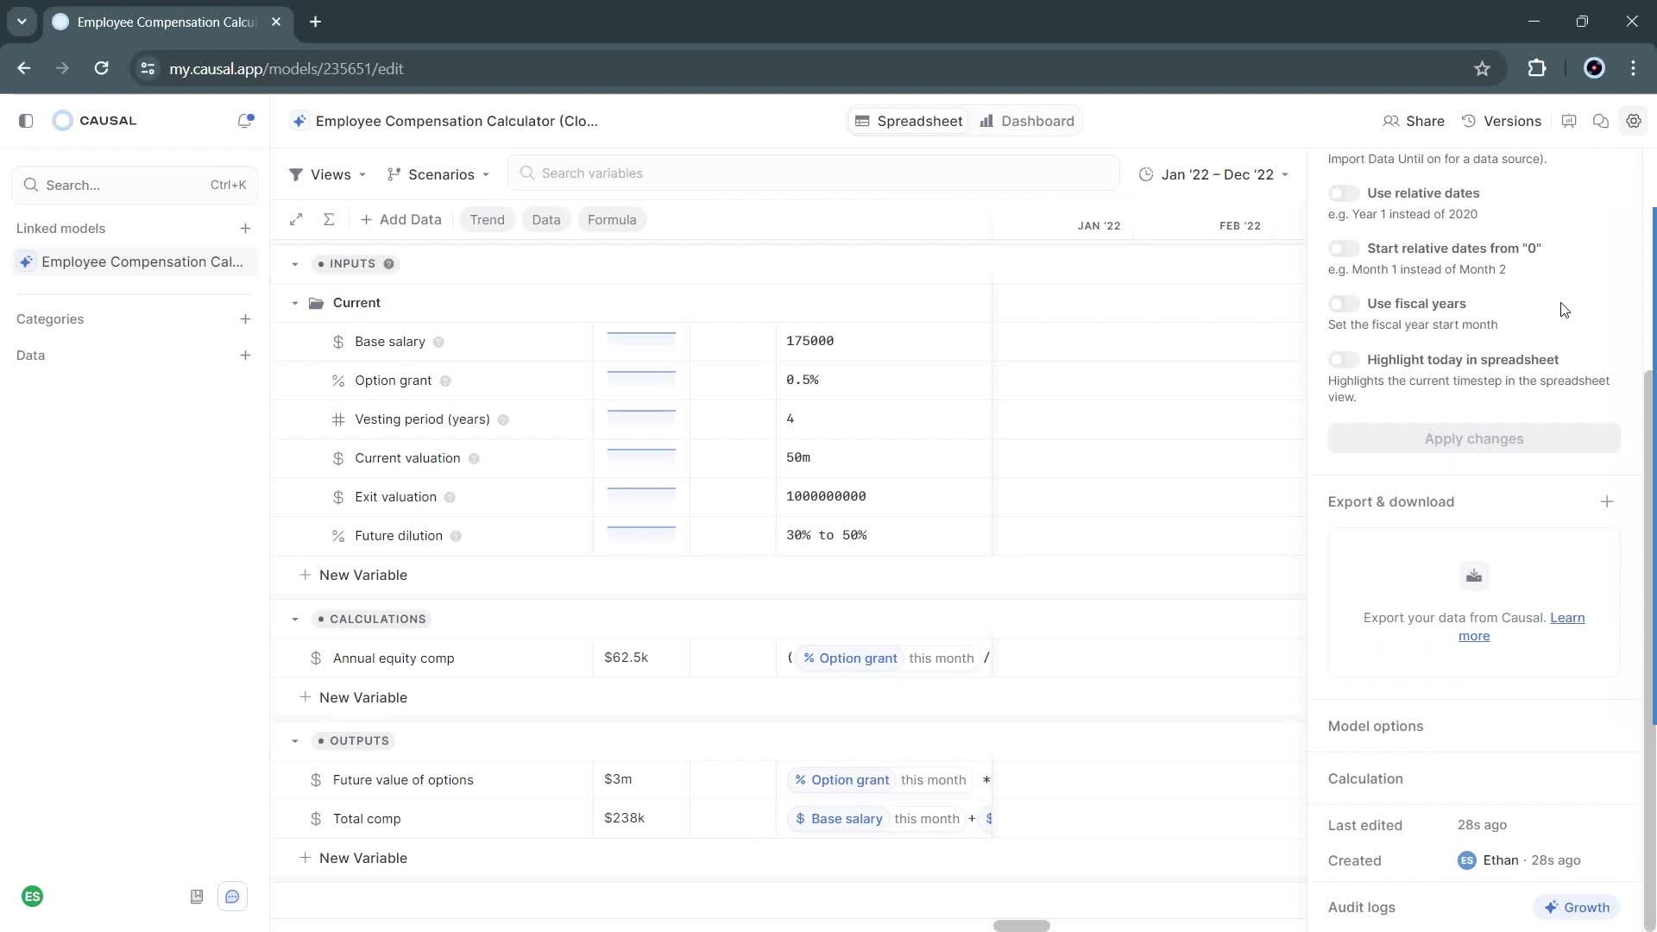Select the Data column chip
1657x932 pixels.
(x=546, y=219)
